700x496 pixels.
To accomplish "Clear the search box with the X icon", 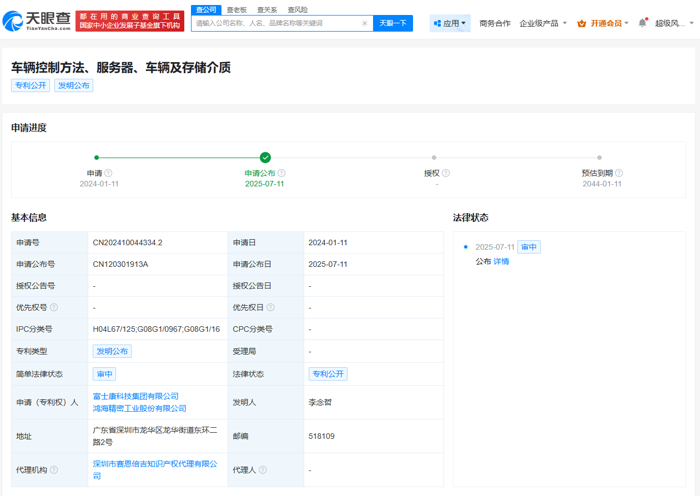I will coord(365,23).
